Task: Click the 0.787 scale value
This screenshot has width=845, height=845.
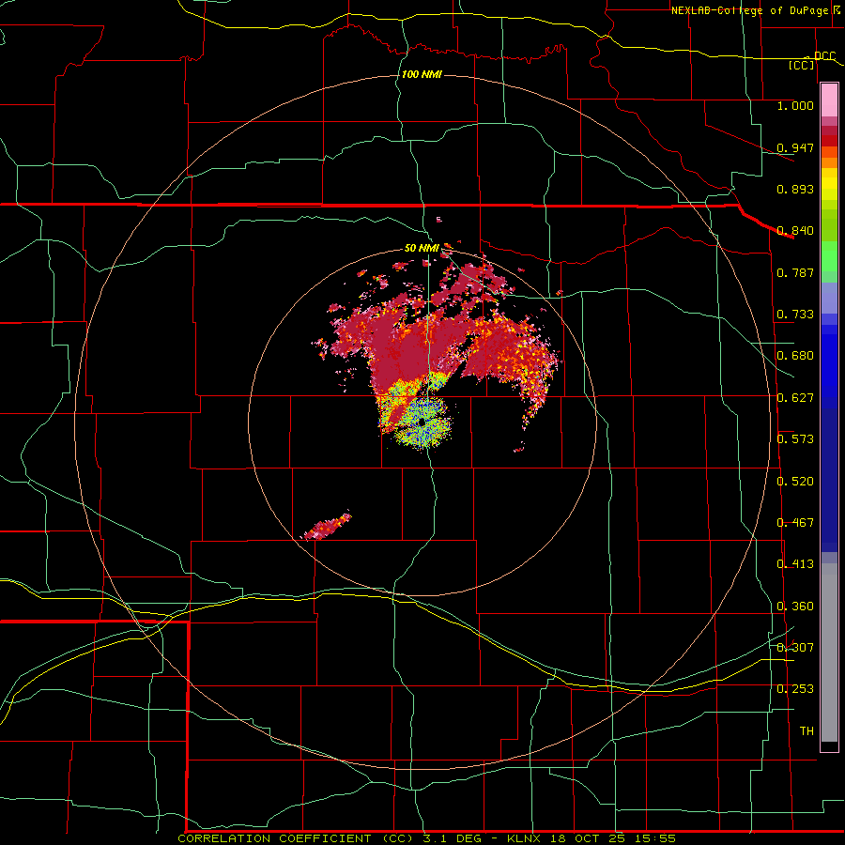Action: click(795, 272)
